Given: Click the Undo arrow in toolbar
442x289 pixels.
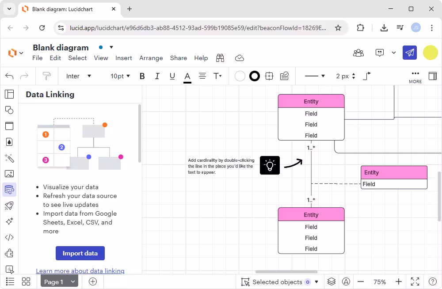Looking at the screenshot, I should (x=9, y=76).
